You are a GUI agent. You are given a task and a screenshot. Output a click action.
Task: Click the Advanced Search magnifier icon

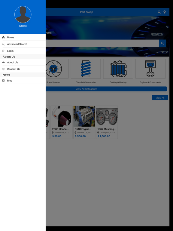pyautogui.click(x=3, y=44)
